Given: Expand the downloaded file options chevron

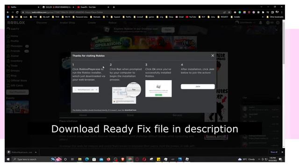Looking at the screenshot, I should pos(36,153).
